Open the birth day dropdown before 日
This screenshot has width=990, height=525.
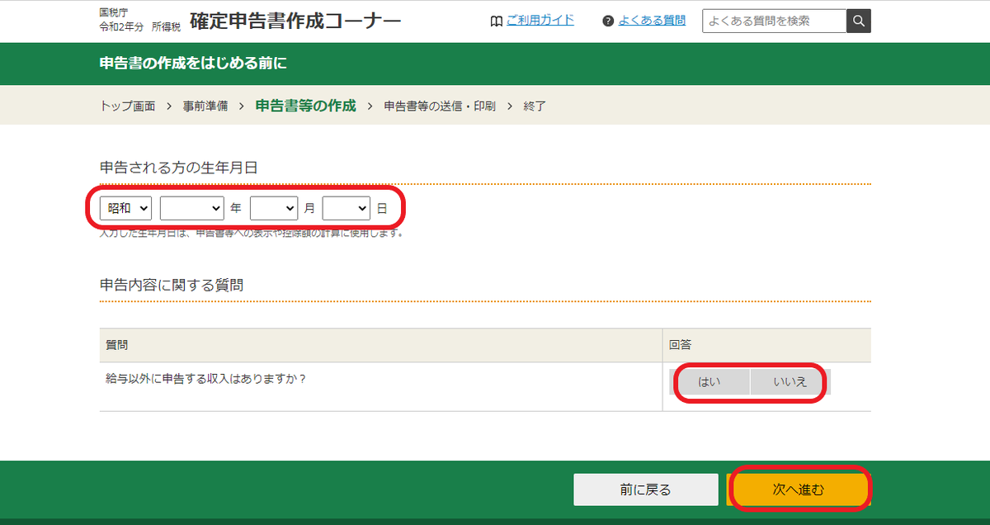pyautogui.click(x=346, y=208)
